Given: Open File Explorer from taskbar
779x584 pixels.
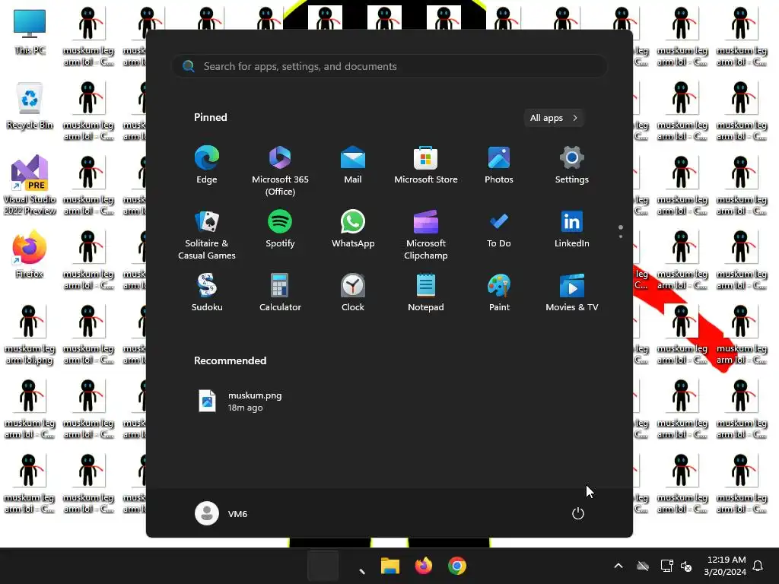Looking at the screenshot, I should [x=390, y=566].
